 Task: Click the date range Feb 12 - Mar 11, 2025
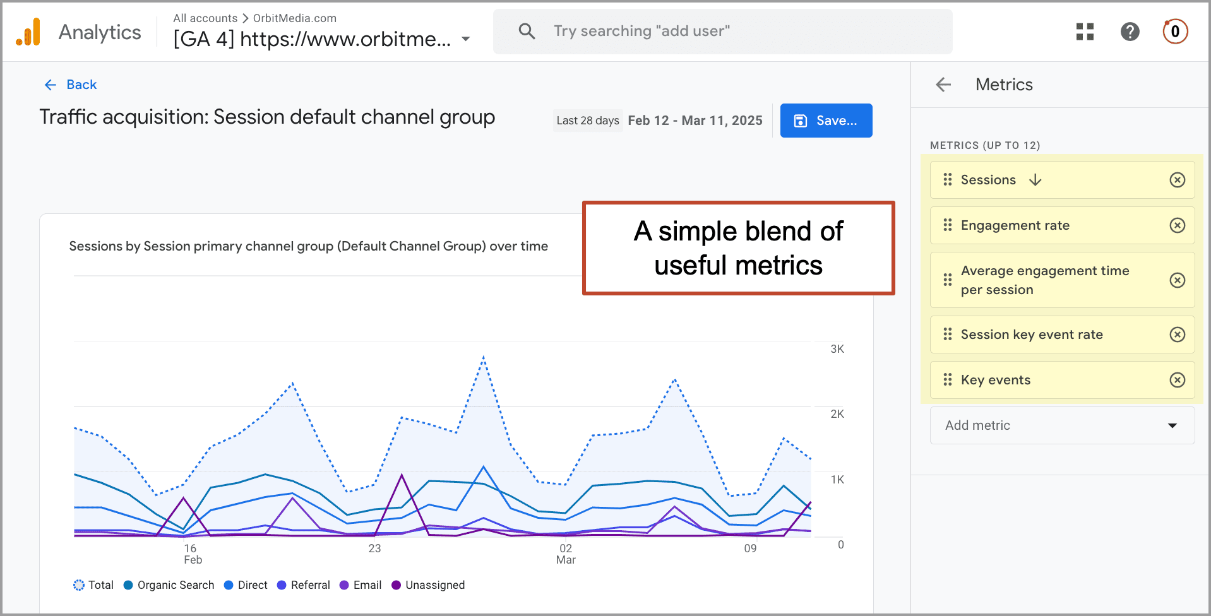click(x=695, y=121)
